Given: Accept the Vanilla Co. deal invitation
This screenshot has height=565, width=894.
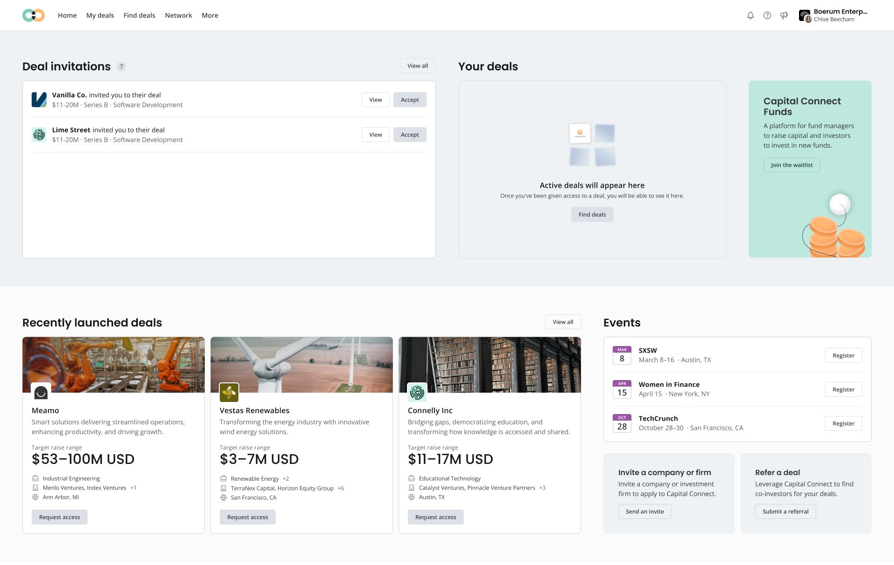Looking at the screenshot, I should coord(410,100).
